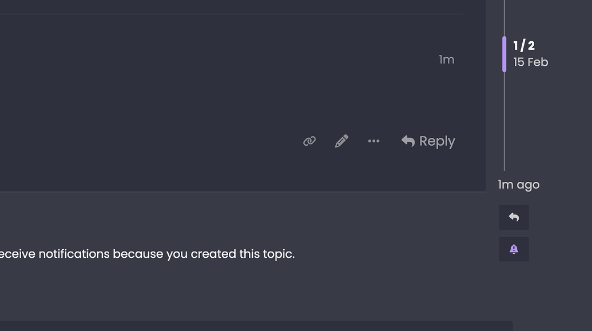
Task: Jump to last post via "1m ago"
Action: click(518, 185)
